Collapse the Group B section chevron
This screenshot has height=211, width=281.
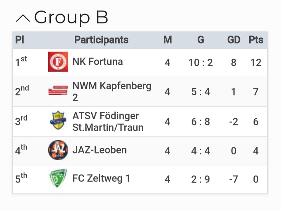23,18
